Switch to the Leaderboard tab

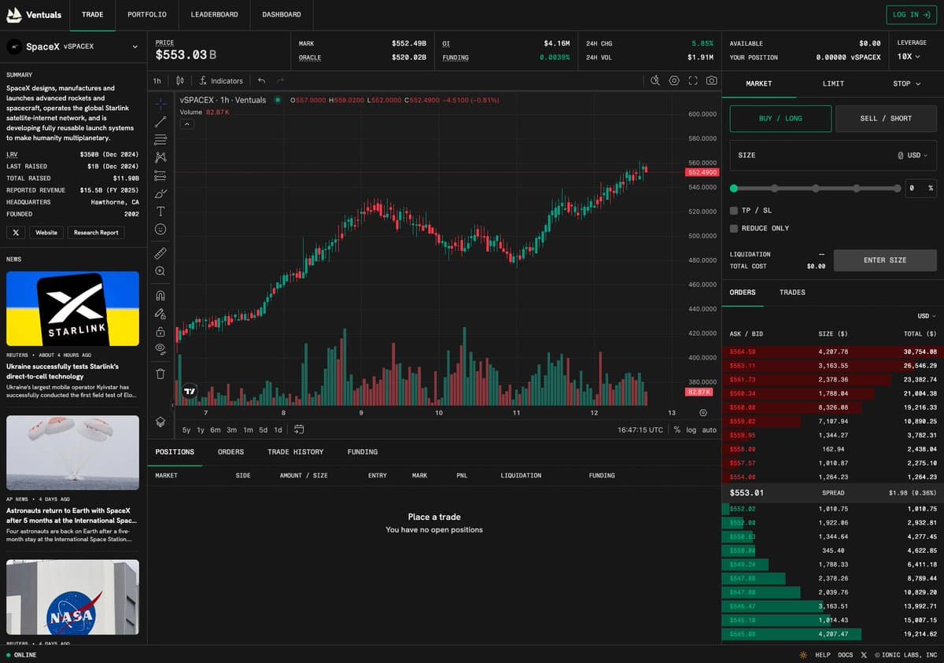click(214, 15)
